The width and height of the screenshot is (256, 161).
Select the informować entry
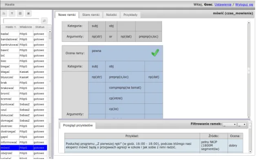coord(24,142)
